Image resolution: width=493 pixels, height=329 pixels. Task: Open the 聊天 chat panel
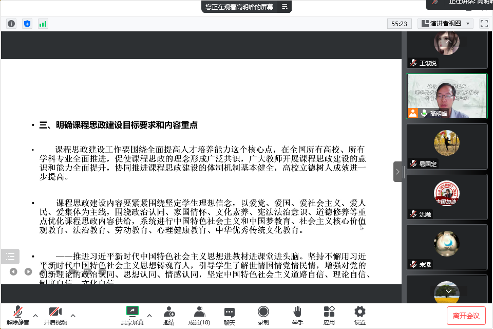tap(230, 315)
